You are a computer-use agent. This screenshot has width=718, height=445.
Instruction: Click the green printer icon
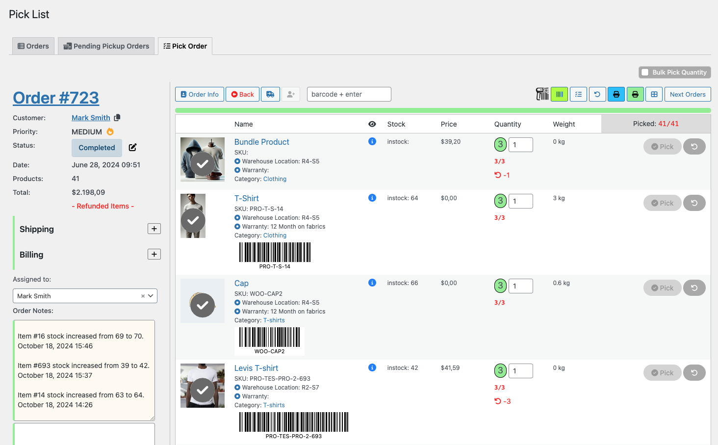click(x=635, y=94)
